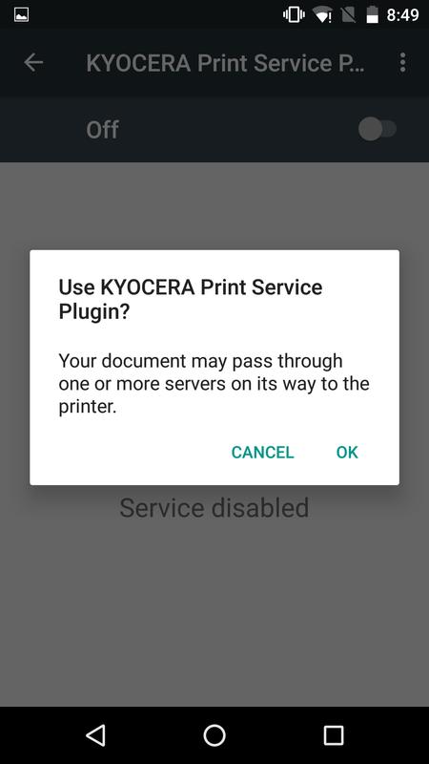
Task: Tap the Off label row
Action: pos(214,129)
